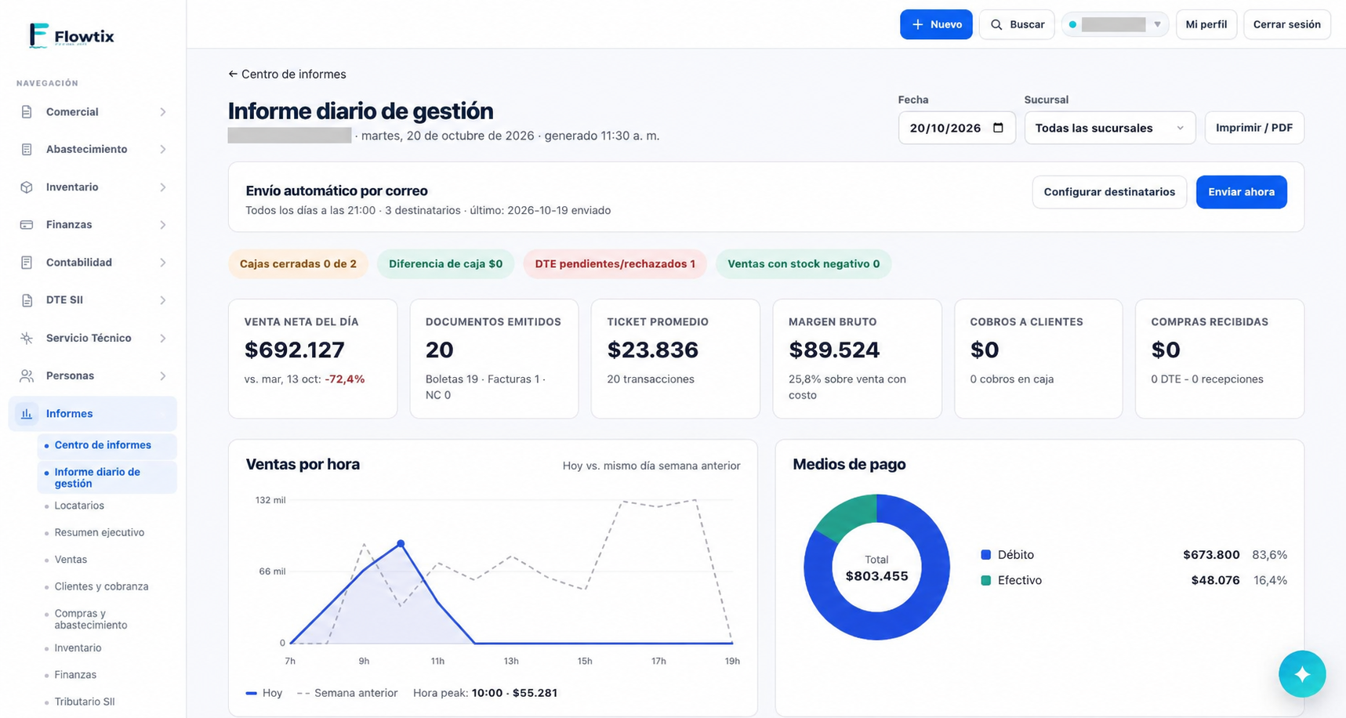Screen dimensions: 1346x718
Task: Click the Comercial document icon
Action: coord(27,112)
